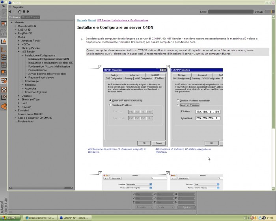276x221 pixels.
Task: Expand the Advanced Render tree node
Action: pyautogui.click(x=19, y=41)
